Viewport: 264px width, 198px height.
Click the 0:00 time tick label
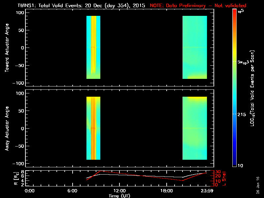click(30, 191)
